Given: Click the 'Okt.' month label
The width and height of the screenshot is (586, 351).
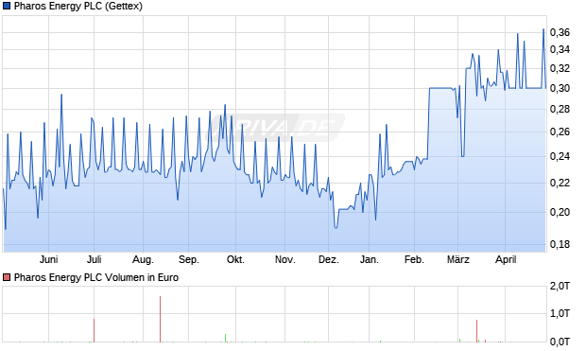Looking at the screenshot, I should click(235, 259).
